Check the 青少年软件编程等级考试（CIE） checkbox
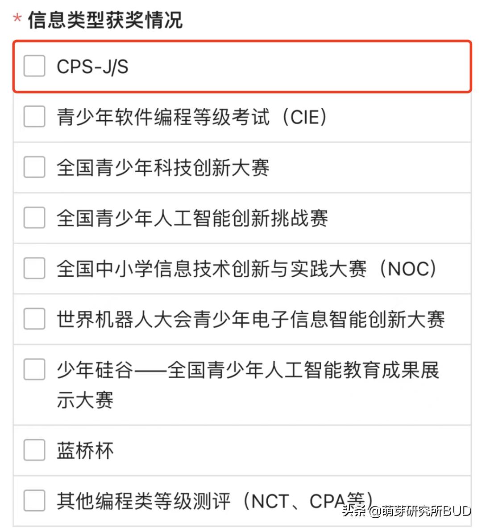 pos(34,118)
